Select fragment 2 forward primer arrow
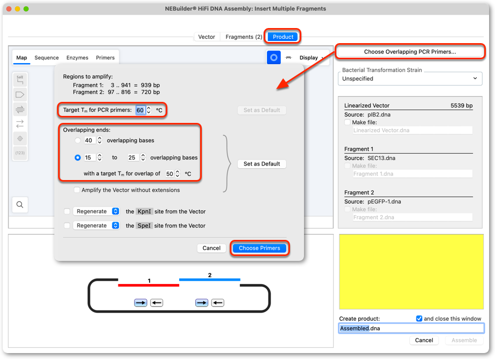The image size is (495, 359). point(202,303)
